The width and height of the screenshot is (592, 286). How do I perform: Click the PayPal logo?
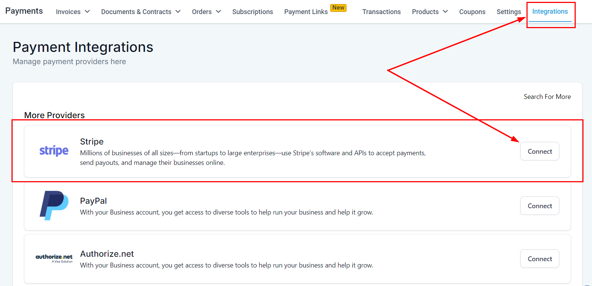pos(54,206)
